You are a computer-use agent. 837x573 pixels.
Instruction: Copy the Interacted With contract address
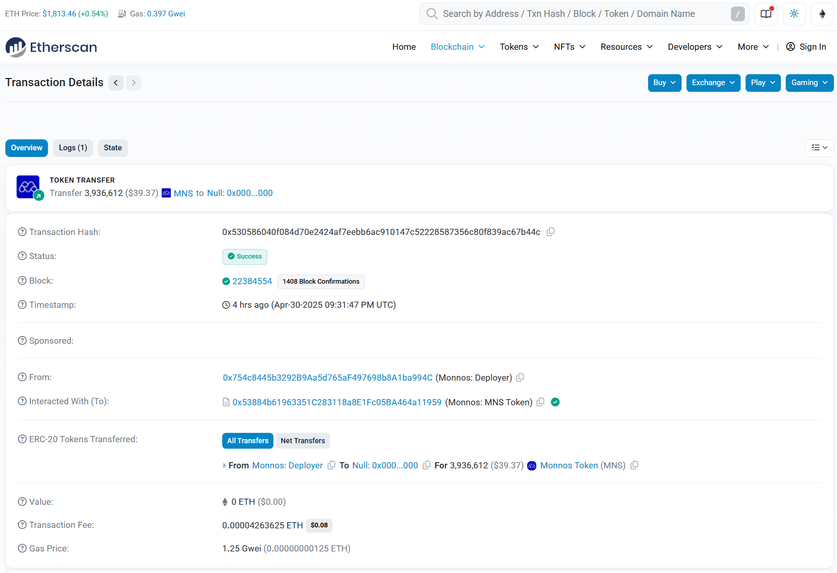pyautogui.click(x=540, y=402)
